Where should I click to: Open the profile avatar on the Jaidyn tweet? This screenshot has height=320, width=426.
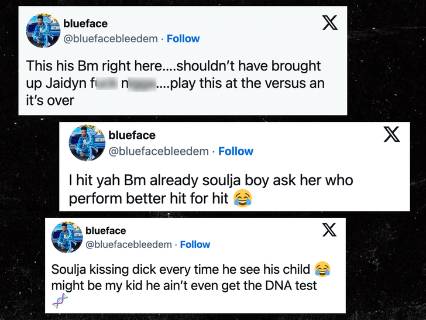point(44,30)
